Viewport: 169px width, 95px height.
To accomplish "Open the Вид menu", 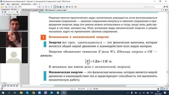I will pyautogui.click(x=8, y=4).
